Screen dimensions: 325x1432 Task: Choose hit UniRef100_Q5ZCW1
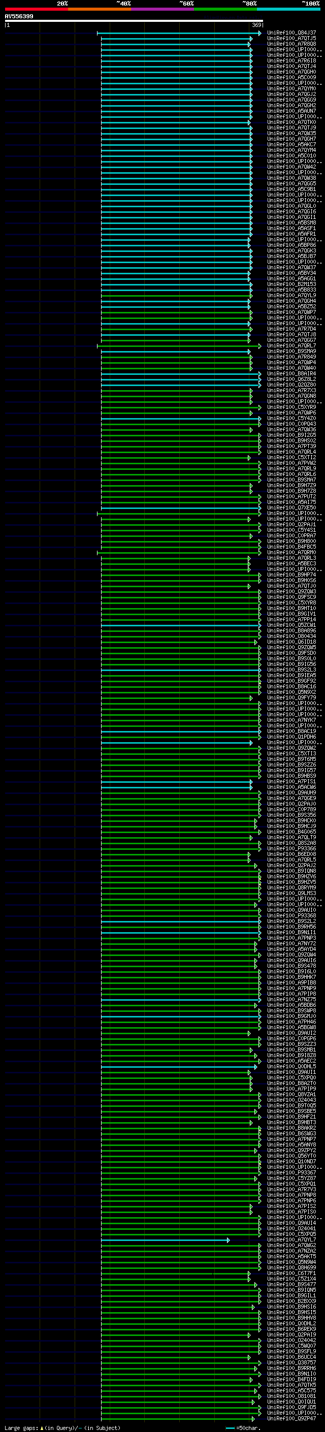(x=291, y=625)
